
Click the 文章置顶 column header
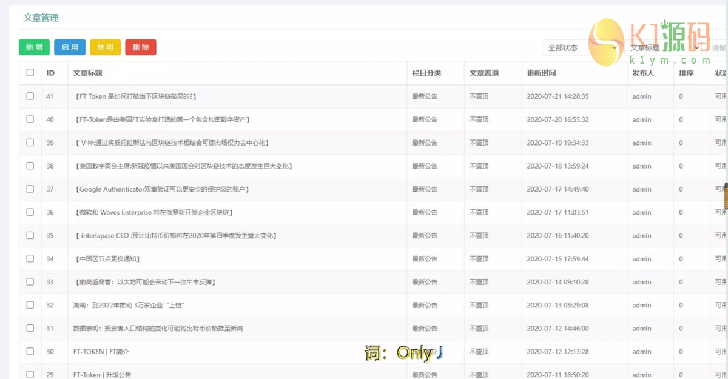click(484, 73)
